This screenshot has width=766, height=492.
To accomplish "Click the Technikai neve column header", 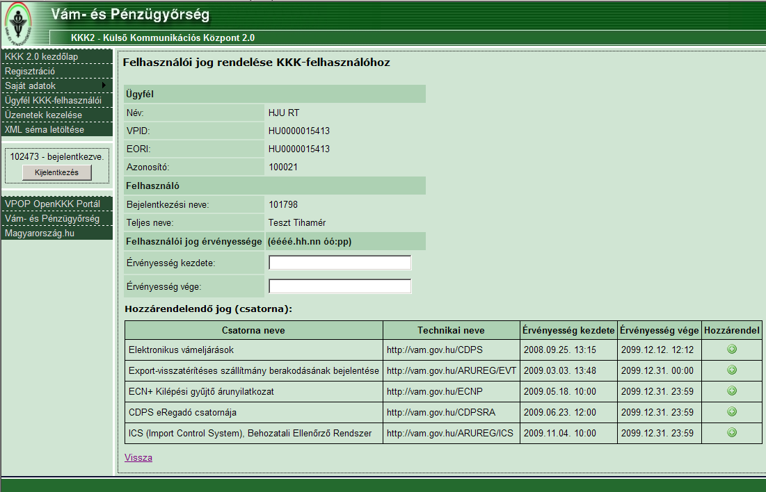I will pos(451,331).
